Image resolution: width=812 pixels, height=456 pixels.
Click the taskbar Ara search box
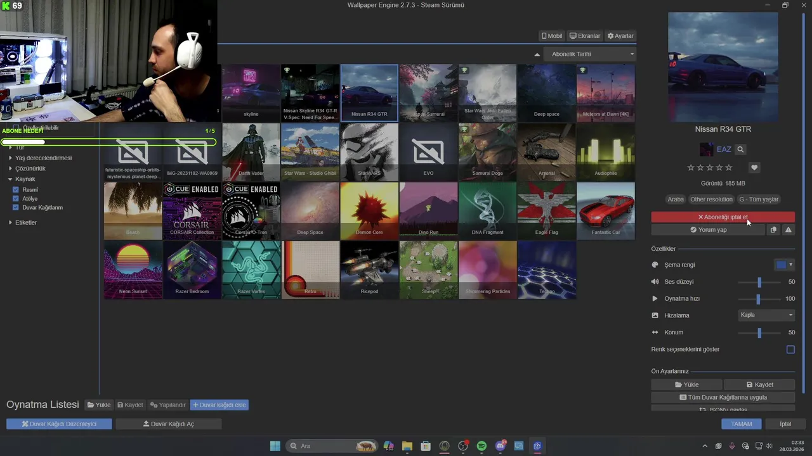331,446
